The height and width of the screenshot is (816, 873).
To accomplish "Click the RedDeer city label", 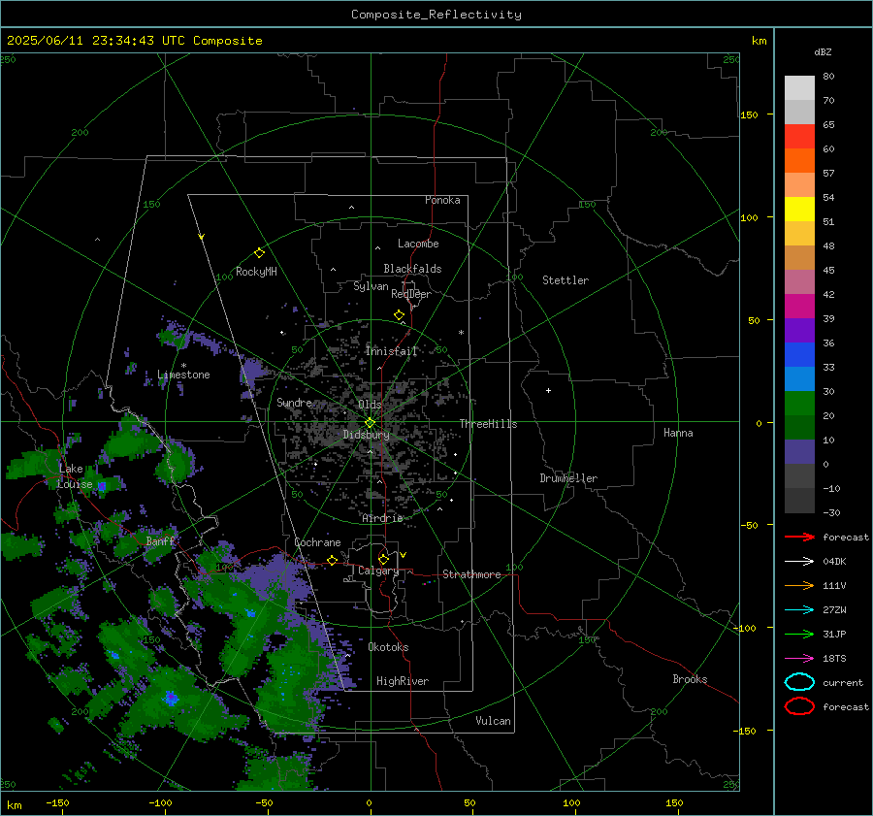I will point(411,294).
